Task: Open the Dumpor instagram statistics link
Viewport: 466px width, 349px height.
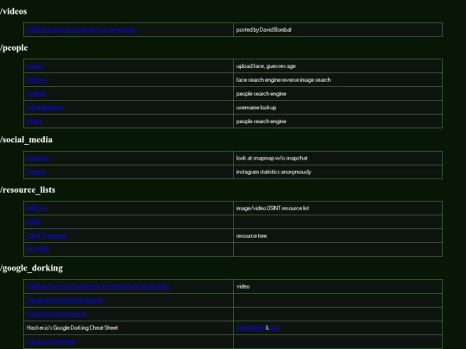Action: click(x=36, y=172)
